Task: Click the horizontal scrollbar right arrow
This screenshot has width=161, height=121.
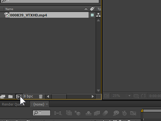Action: pyautogui.click(x=93, y=96)
